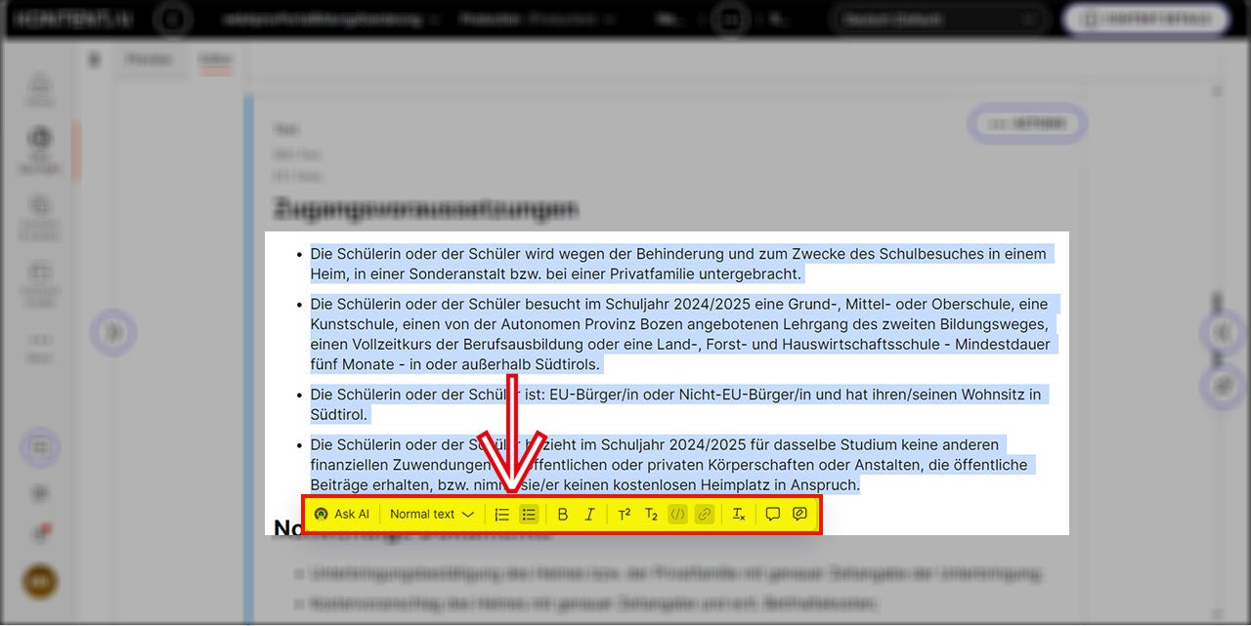Open the Normal text style dropdown
Image resolution: width=1251 pixels, height=626 pixels.
tap(431, 514)
